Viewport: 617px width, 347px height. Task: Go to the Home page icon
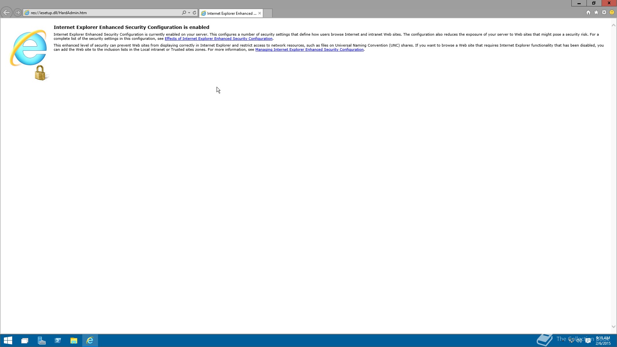click(588, 13)
